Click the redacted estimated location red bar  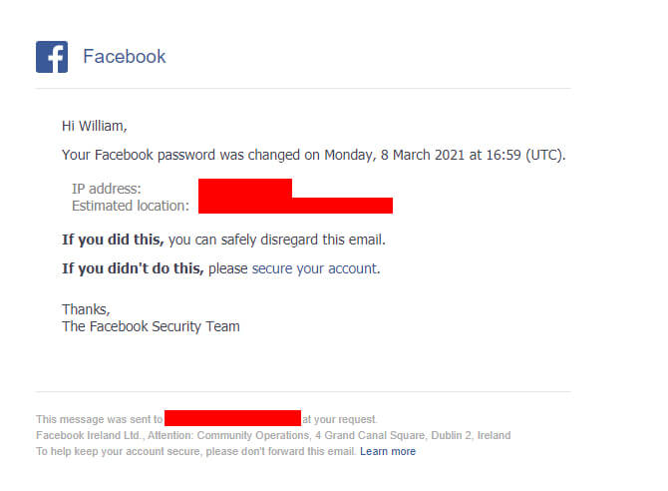tap(295, 206)
